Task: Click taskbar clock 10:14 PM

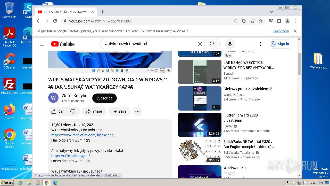Action: coord(317,183)
